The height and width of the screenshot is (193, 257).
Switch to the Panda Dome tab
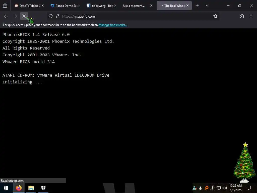tap(66, 6)
